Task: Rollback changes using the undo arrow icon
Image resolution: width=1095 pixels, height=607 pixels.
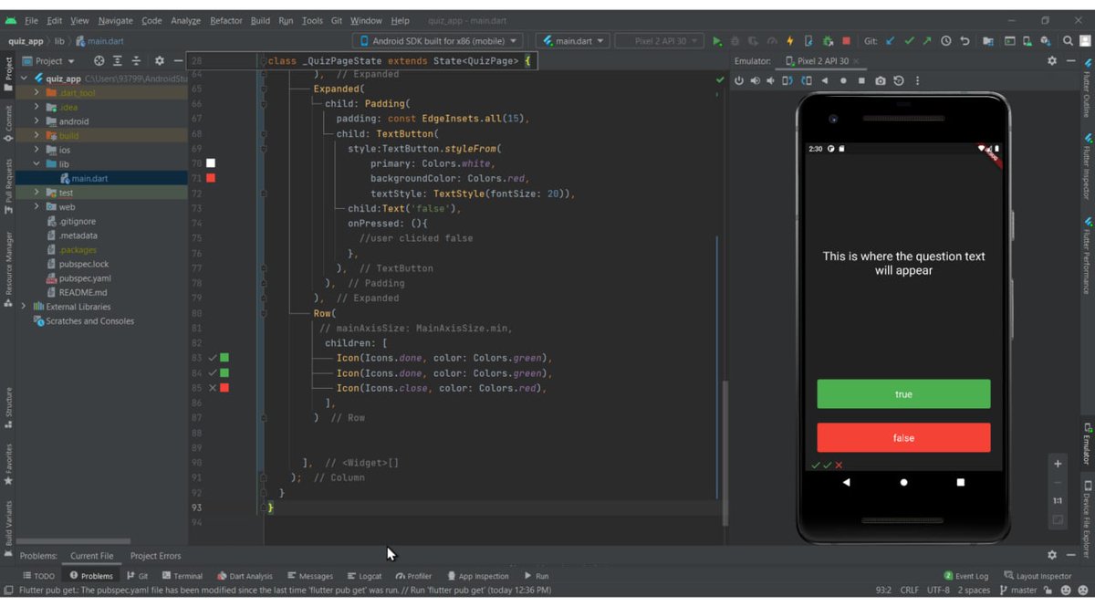Action: coord(965,41)
